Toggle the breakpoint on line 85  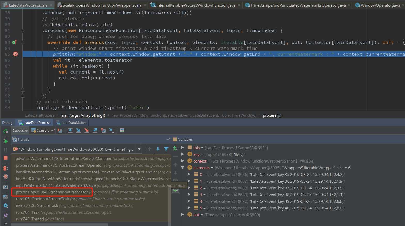pyautogui.click(x=15, y=54)
